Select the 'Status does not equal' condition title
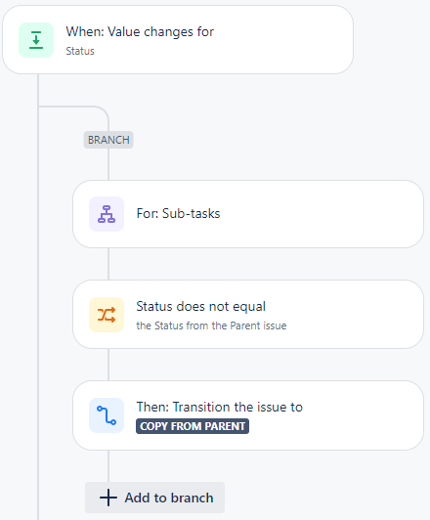This screenshot has height=520, width=430. (201, 306)
